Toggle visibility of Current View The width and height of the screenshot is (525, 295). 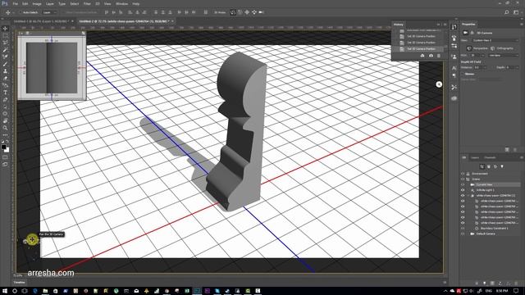click(x=463, y=184)
